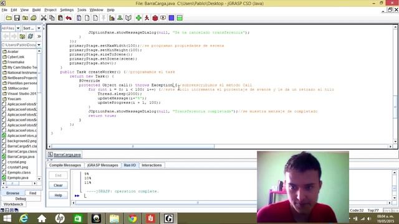The image size is (399, 224).
Task: Open the directory path dropdown
Action: [x=39, y=45]
